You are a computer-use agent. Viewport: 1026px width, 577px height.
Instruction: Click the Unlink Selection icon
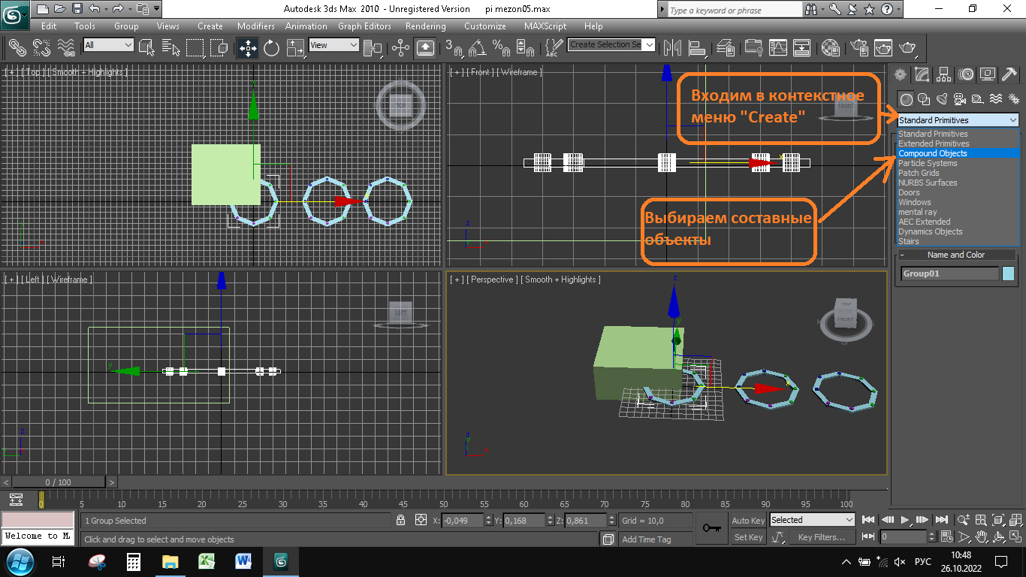tap(42, 47)
